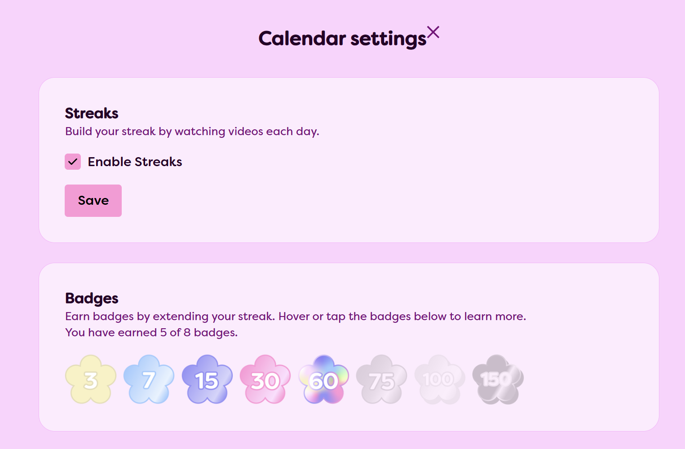Uncheck the Enable Streaks checkbox

73,162
